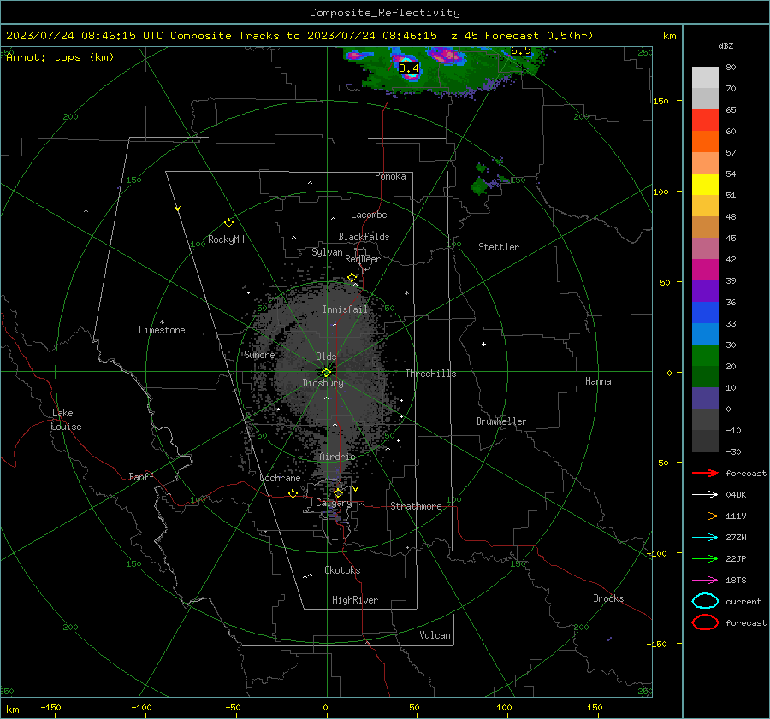Click the storm top annotation 8.4
Viewport: 770px width, 719px height.
(409, 68)
